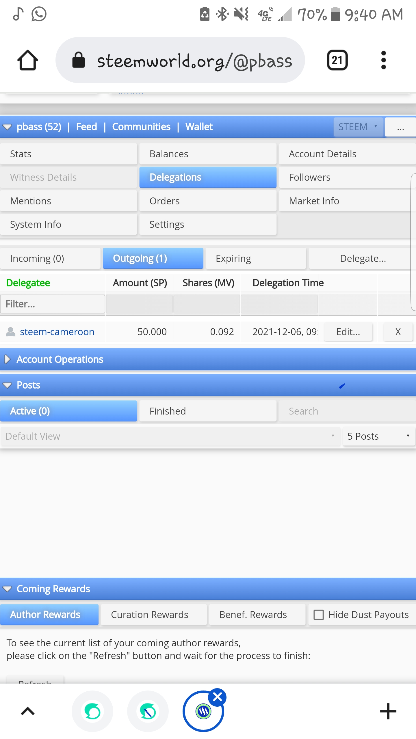Open the Orders tab
Viewport: 416px width, 739px height.
[208, 201]
